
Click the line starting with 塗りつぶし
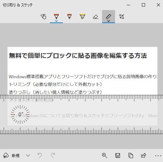(55, 92)
